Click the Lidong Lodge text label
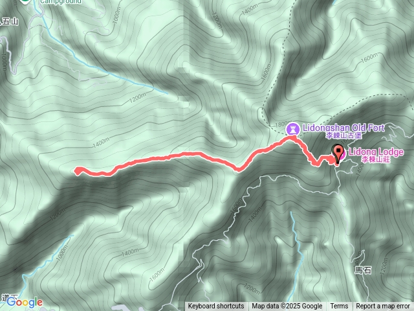This screenshot has height=311, width=414. pos(376,152)
